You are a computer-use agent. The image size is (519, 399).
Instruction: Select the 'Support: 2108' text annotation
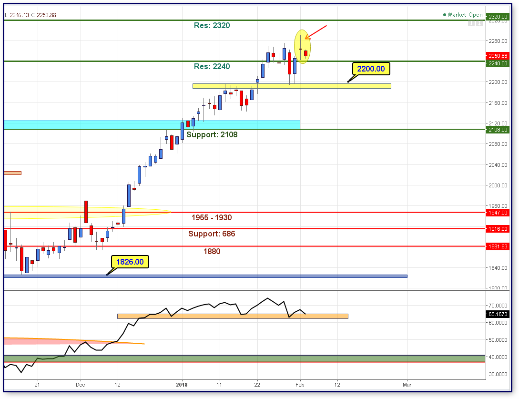coord(212,135)
